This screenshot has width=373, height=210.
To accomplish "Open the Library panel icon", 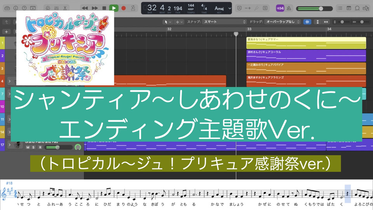I will coord(7,8).
